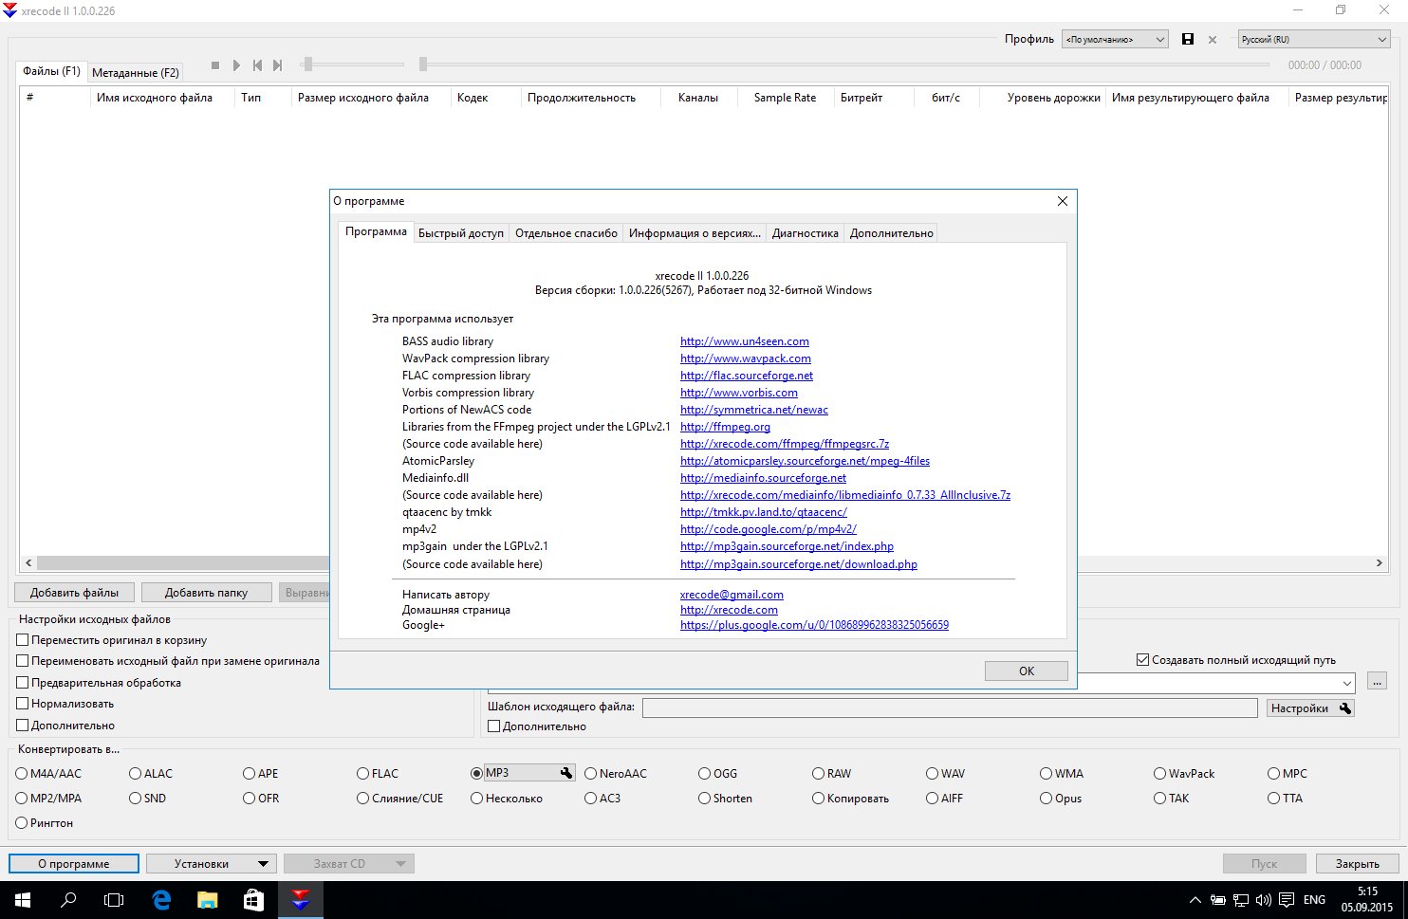This screenshot has height=919, width=1408.
Task: Select WavPack output format
Action: click(1160, 774)
